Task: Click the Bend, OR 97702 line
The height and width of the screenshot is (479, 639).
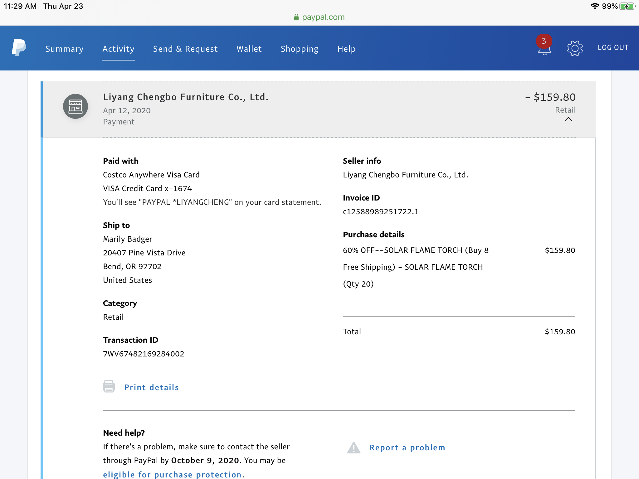Action: click(132, 266)
